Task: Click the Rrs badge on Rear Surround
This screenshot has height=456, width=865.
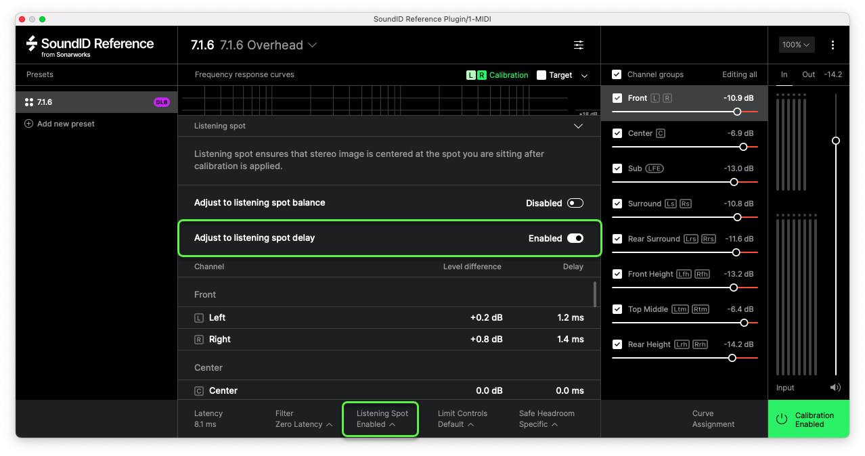Action: 708,239
